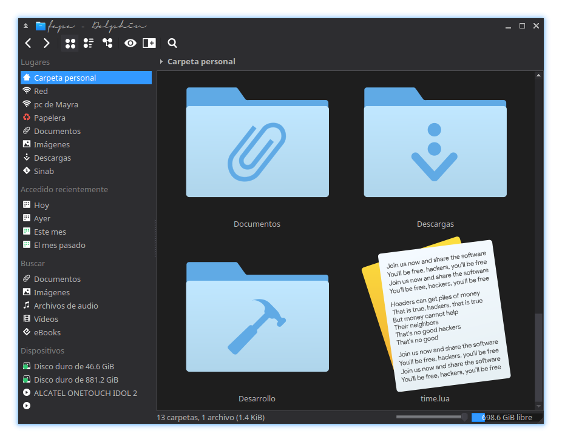Search Vídeos entry
Screen dimensions: 562x442
tap(86, 319)
